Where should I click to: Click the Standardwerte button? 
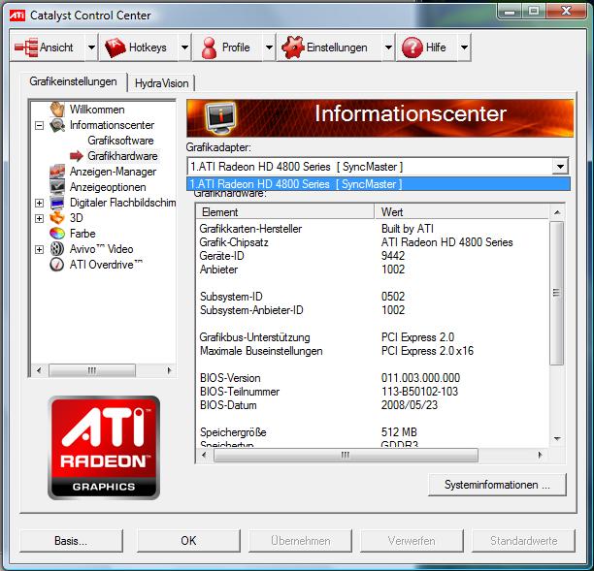[523, 541]
